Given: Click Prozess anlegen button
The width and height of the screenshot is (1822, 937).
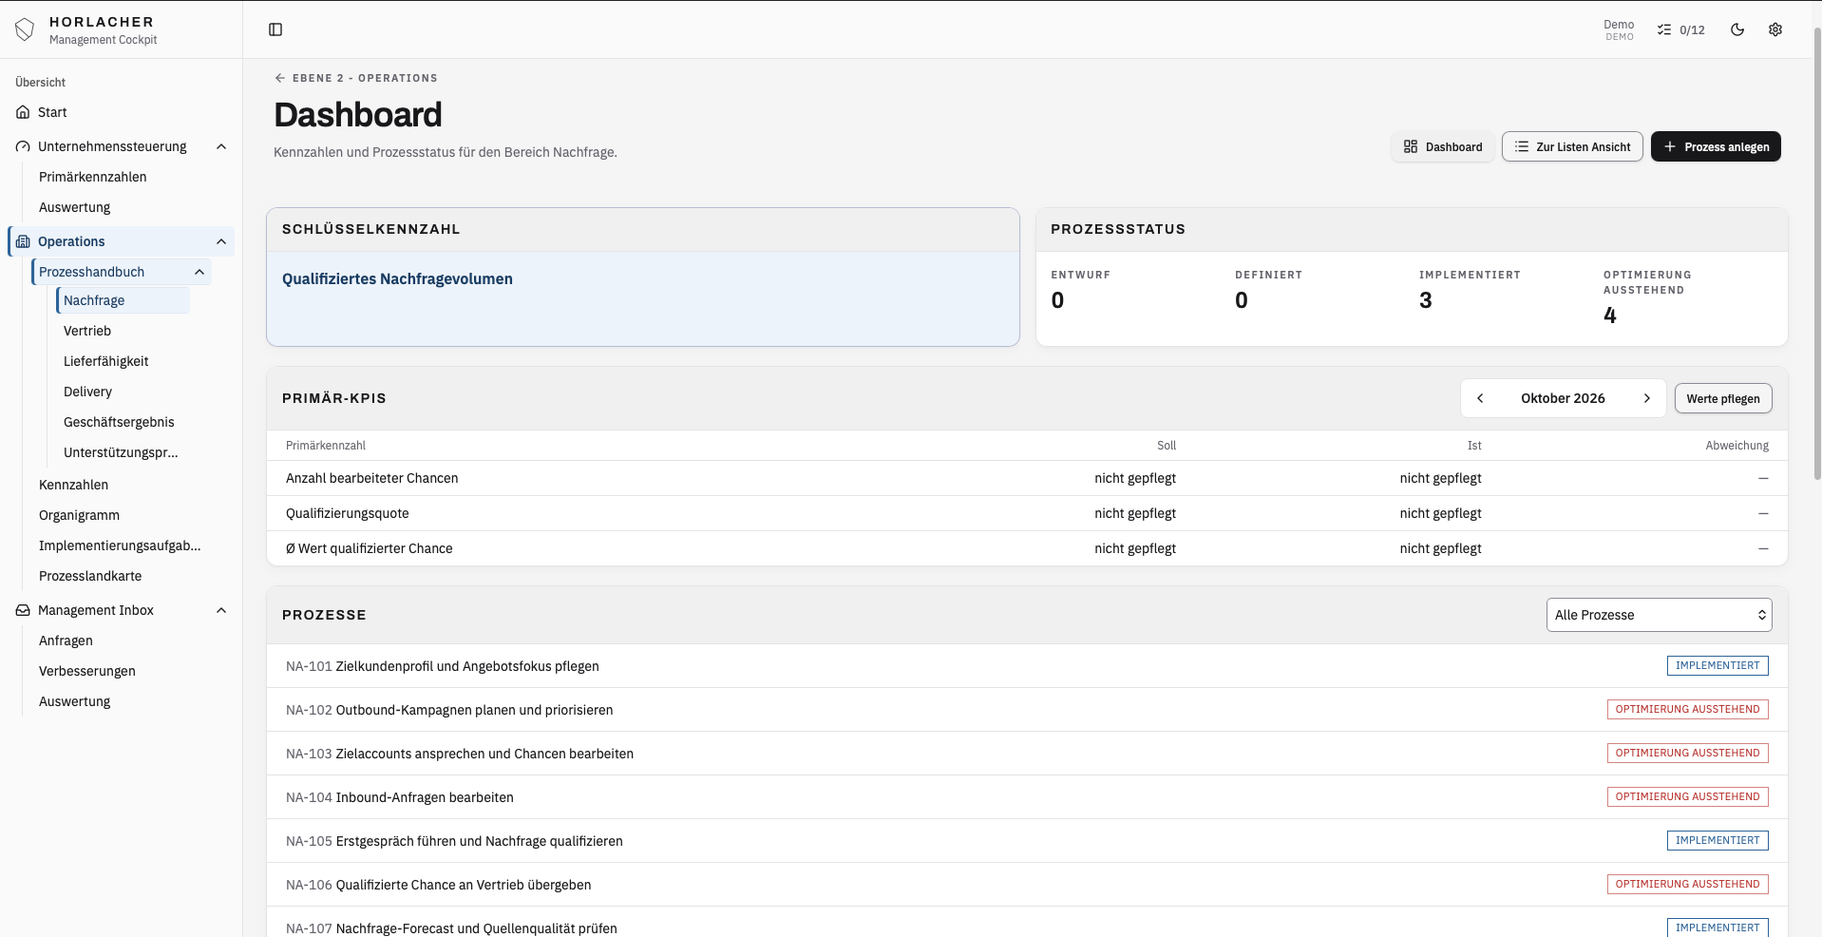Looking at the screenshot, I should pos(1716,146).
